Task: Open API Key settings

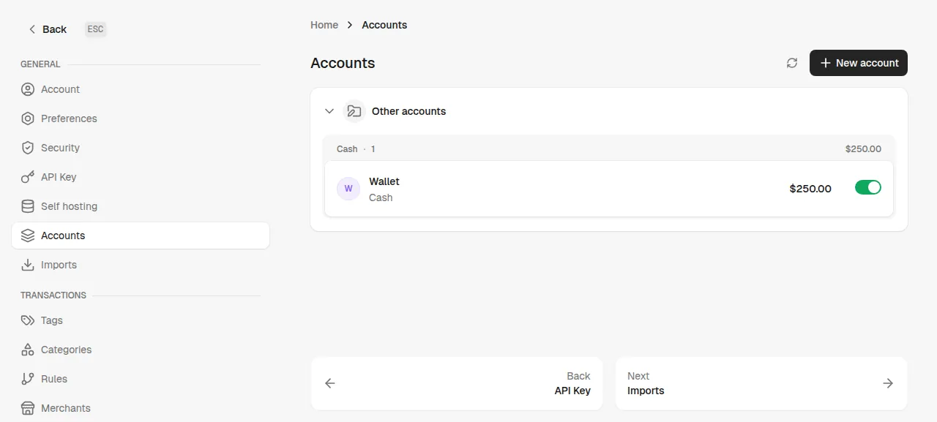Action: [141, 177]
